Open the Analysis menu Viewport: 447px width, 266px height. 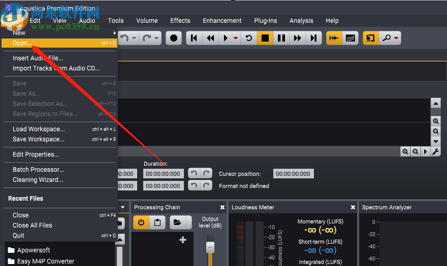click(301, 21)
